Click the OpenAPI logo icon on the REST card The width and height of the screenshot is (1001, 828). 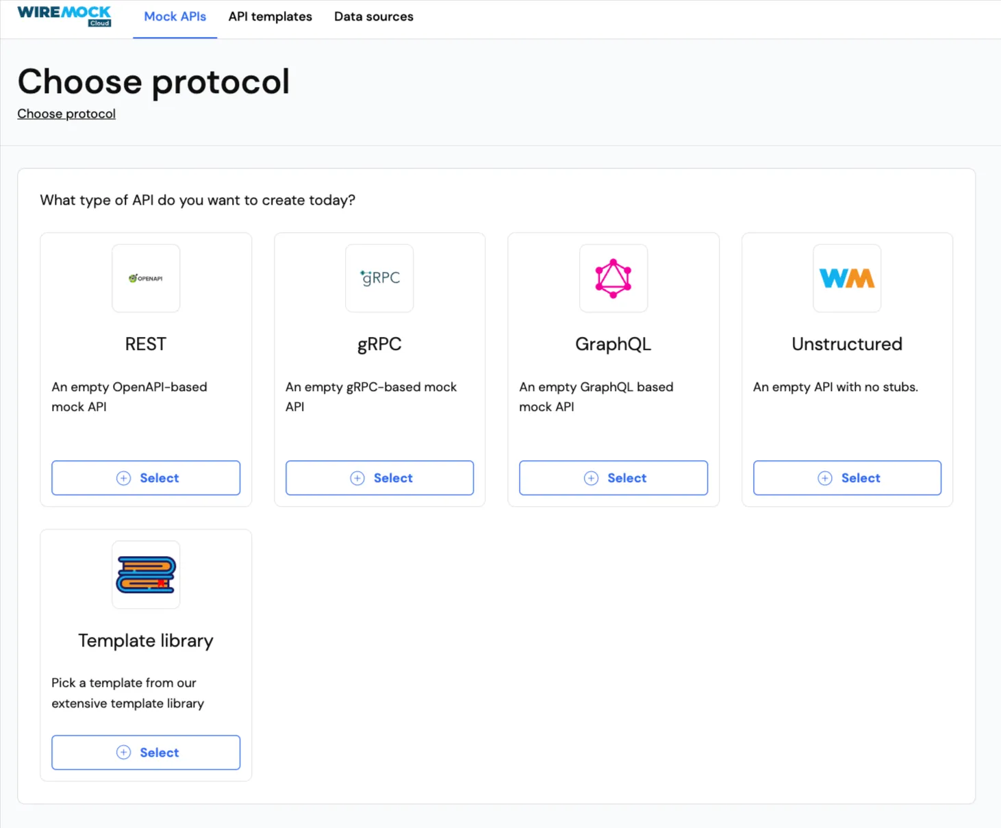pyautogui.click(x=145, y=278)
